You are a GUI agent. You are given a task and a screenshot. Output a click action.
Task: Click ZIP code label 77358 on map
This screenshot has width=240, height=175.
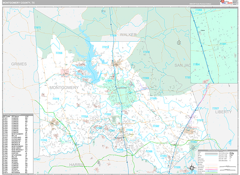[x=113, y=35]
